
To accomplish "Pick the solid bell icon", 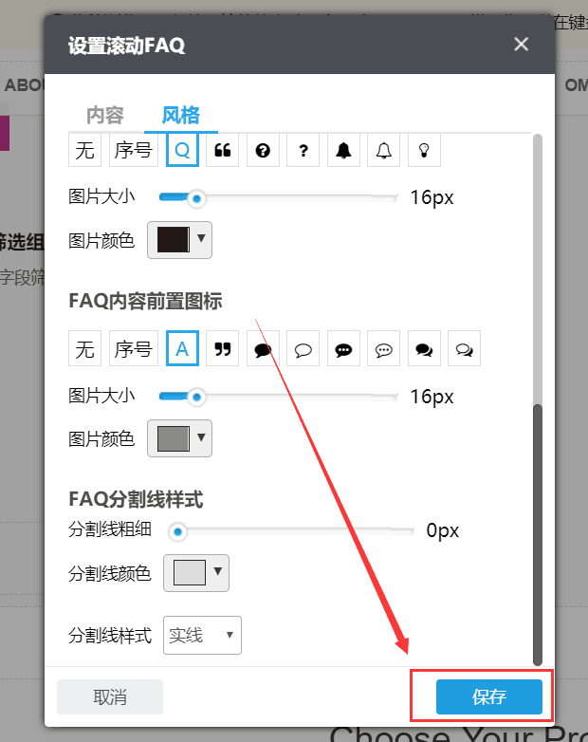I will point(343,151).
